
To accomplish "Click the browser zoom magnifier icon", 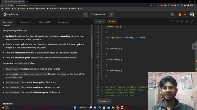I will 151,5.
